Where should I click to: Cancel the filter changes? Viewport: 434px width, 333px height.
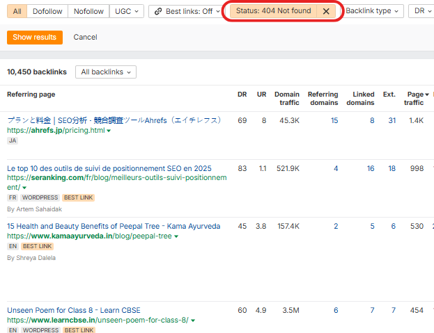[85, 37]
